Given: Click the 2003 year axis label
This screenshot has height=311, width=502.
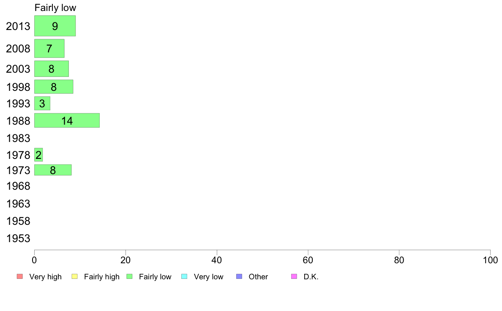Looking at the screenshot, I should pos(18,69).
